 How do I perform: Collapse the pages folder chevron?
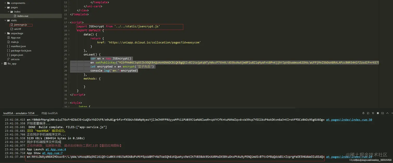(x=5, y=8)
